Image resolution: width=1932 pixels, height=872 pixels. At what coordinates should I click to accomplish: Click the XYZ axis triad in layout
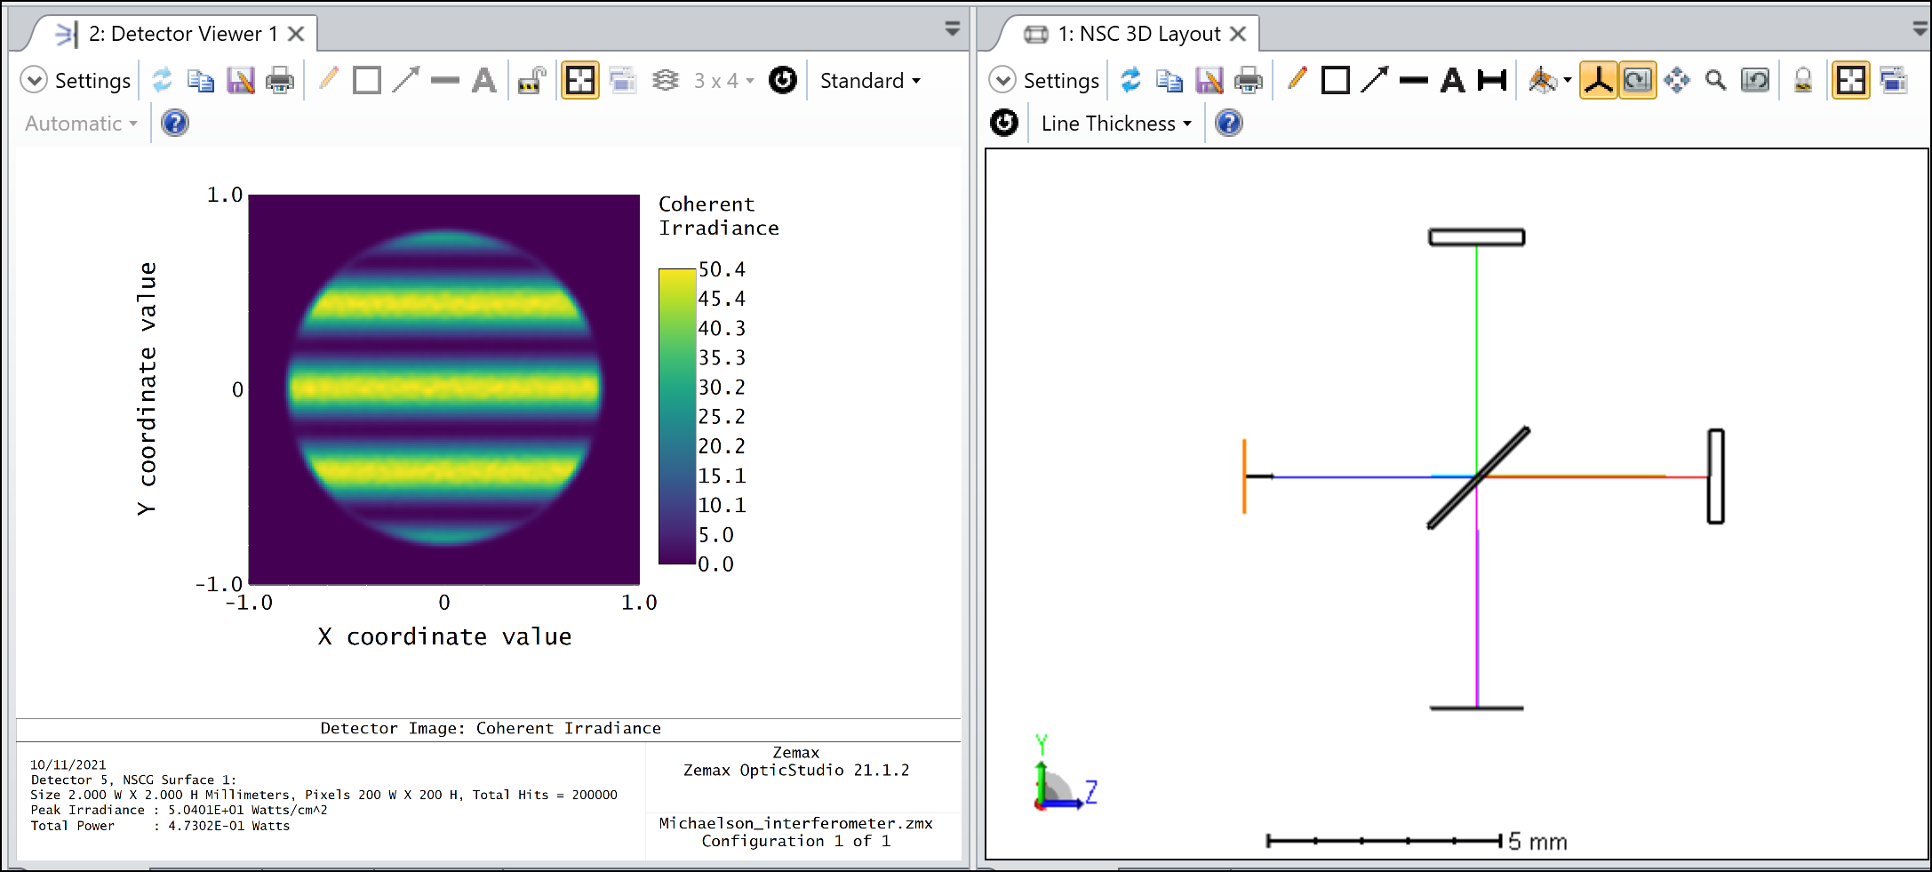1066,773
